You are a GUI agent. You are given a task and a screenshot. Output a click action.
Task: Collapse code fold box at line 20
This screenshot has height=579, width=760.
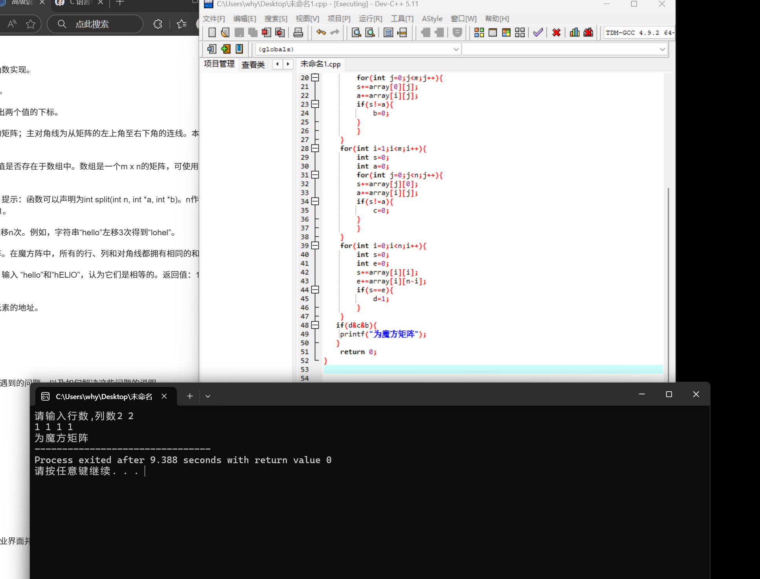[x=315, y=78]
